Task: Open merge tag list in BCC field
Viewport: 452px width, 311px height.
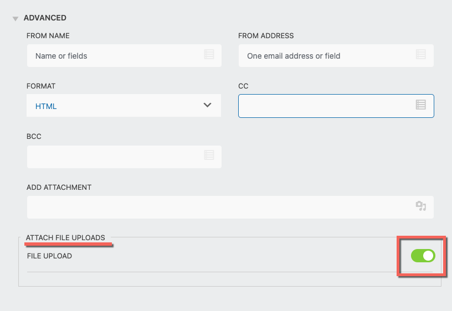Action: (209, 155)
